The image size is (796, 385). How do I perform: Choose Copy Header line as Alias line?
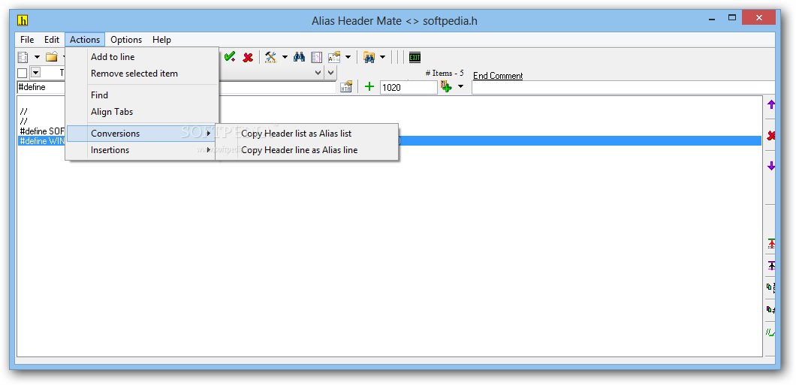pos(306,150)
